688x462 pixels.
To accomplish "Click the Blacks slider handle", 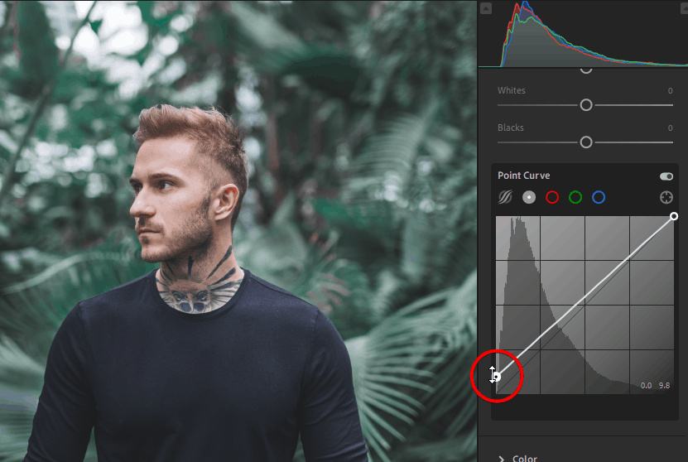I will pyautogui.click(x=586, y=142).
